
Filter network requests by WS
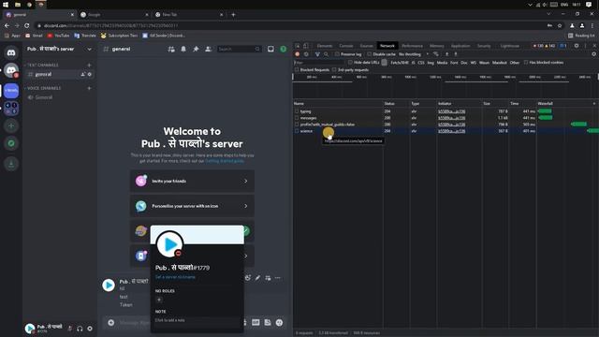(474, 63)
